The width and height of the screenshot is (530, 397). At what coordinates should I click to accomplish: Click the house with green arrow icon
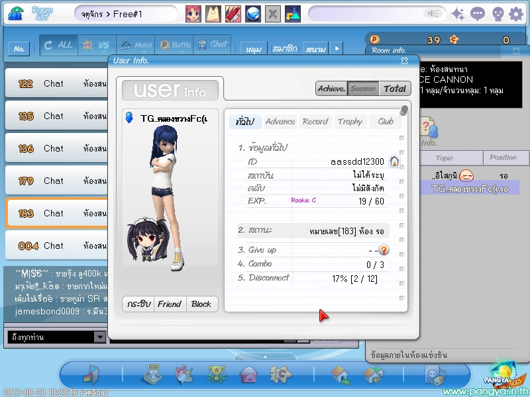[x=341, y=375]
